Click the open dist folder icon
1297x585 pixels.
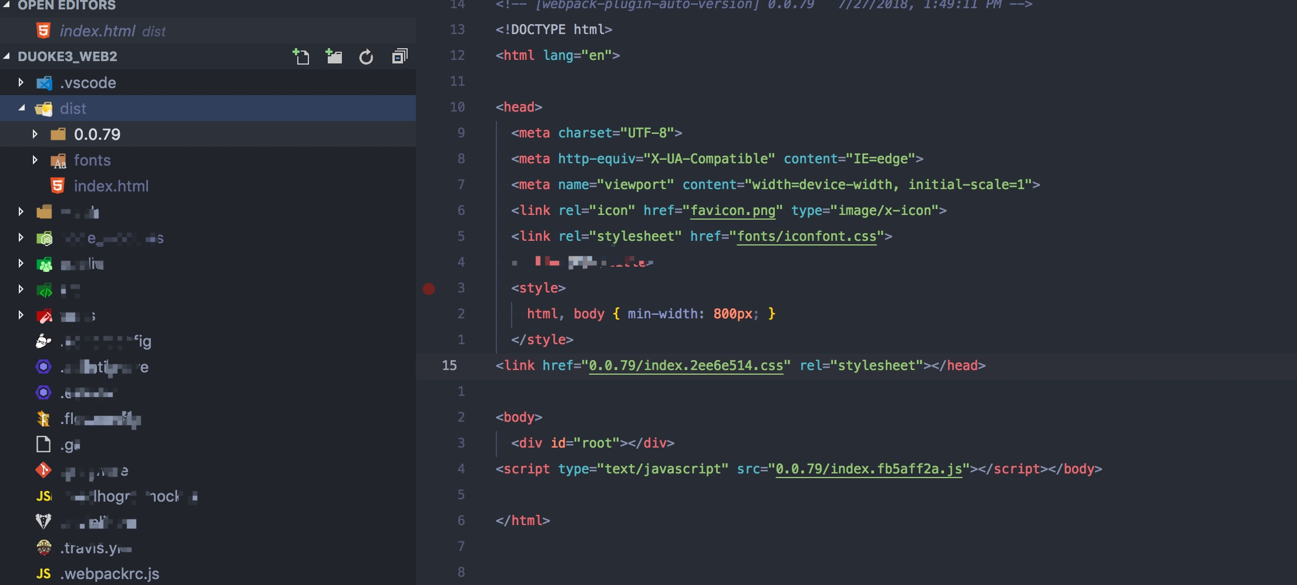tap(44, 109)
